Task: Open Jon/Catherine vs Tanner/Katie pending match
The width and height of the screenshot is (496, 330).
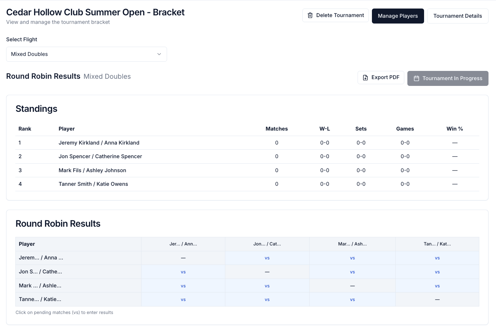Action: pyautogui.click(x=437, y=272)
